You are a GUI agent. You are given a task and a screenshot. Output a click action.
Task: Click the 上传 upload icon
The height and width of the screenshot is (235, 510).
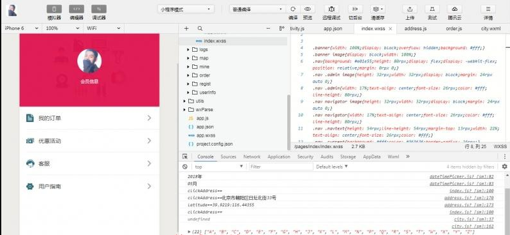(x=410, y=9)
